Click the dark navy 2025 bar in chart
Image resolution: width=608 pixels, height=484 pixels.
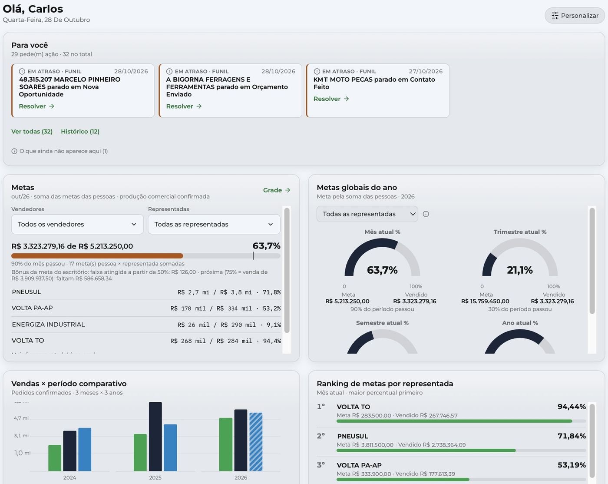[x=155, y=437]
